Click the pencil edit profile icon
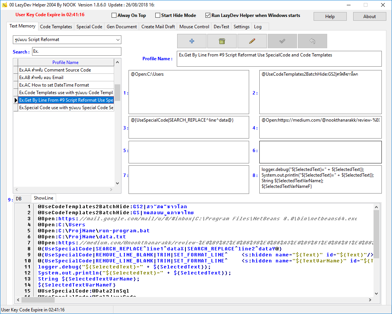 point(252,41)
